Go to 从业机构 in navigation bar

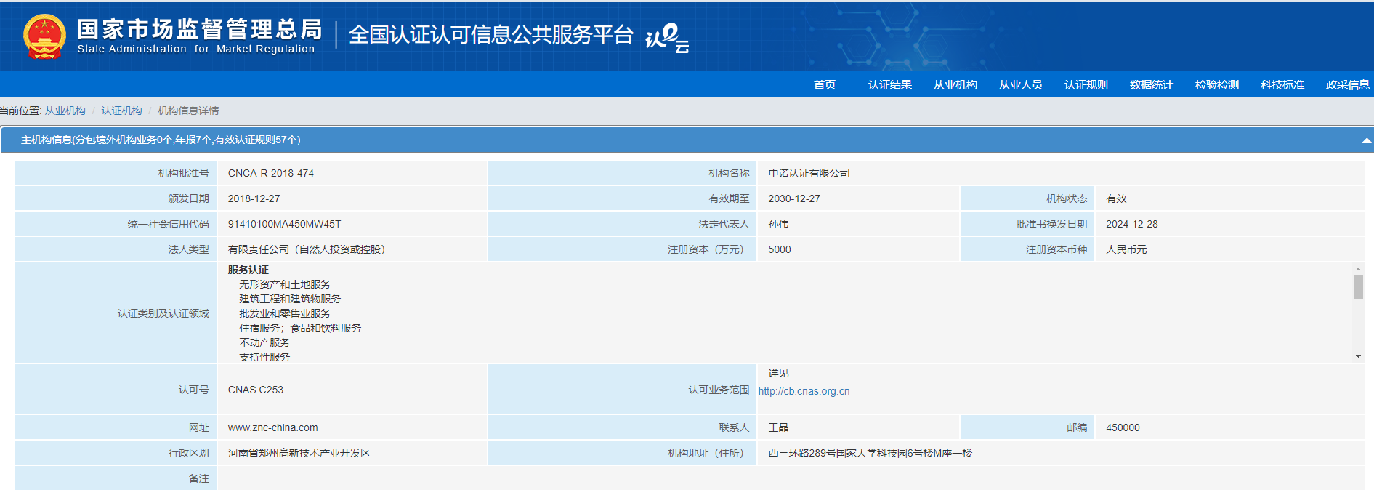point(955,85)
